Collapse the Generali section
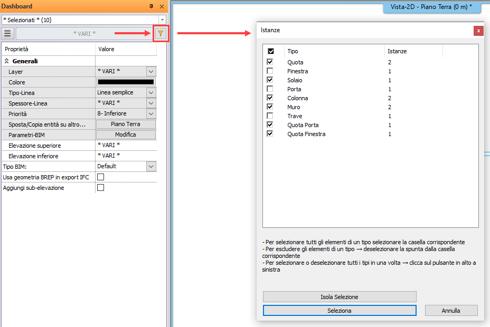 [x=6, y=61]
